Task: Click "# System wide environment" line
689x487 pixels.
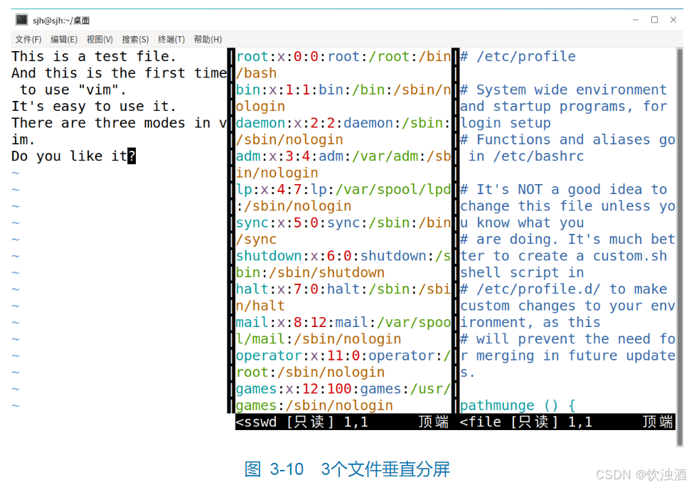Action: (x=563, y=90)
